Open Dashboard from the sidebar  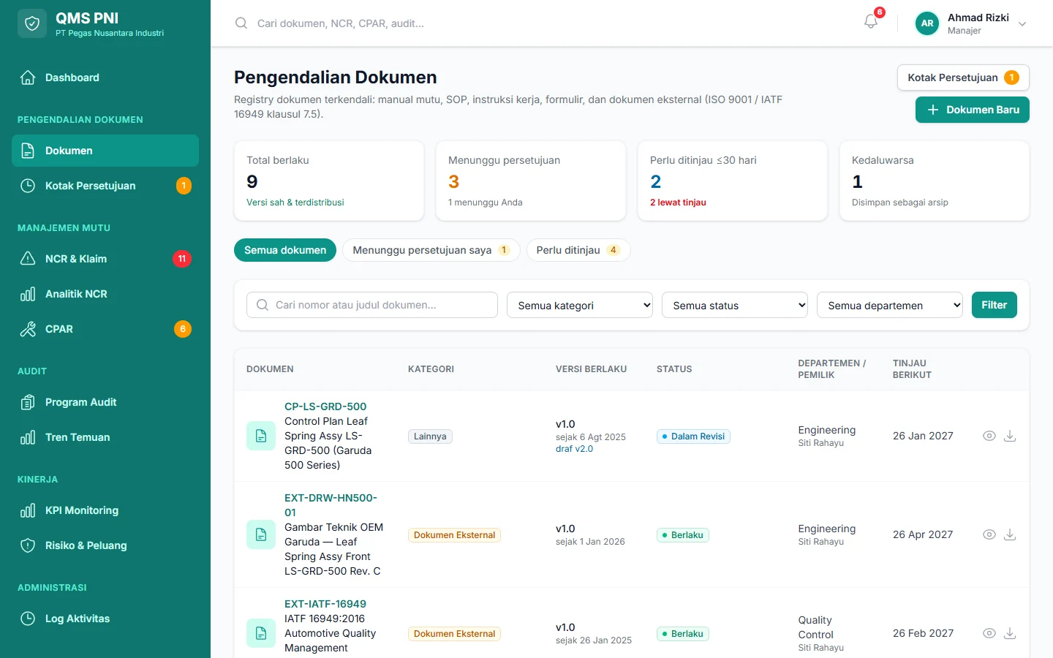tap(105, 77)
